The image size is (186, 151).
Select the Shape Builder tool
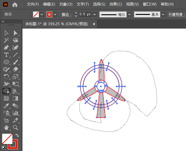coord(6,91)
